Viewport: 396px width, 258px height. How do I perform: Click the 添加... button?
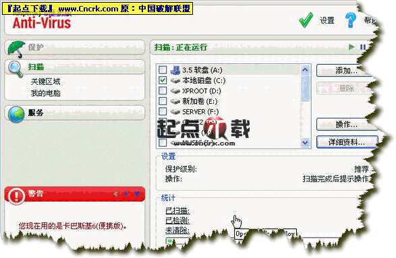344,71
